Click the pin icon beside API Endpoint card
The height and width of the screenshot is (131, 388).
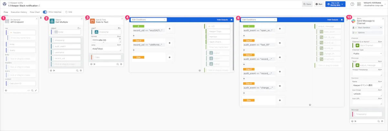click(41, 18)
